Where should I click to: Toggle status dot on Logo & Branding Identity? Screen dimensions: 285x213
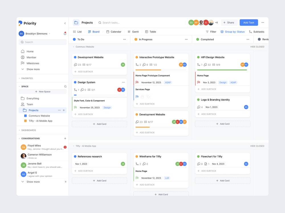click(198, 100)
